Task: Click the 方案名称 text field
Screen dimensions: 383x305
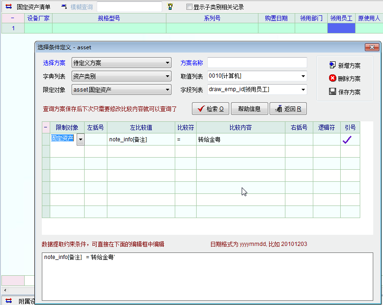Action: coord(257,63)
